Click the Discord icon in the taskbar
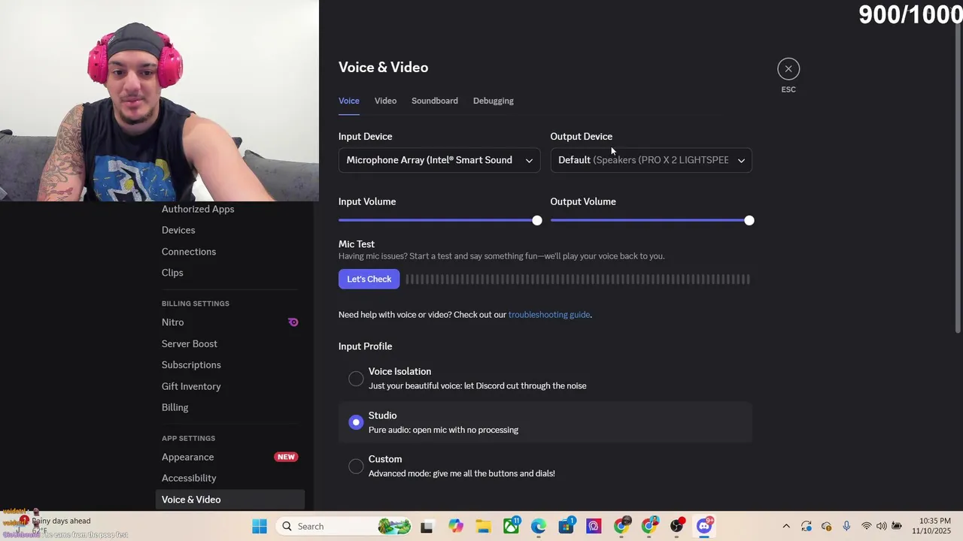Image resolution: width=963 pixels, height=541 pixels. pos(705,525)
